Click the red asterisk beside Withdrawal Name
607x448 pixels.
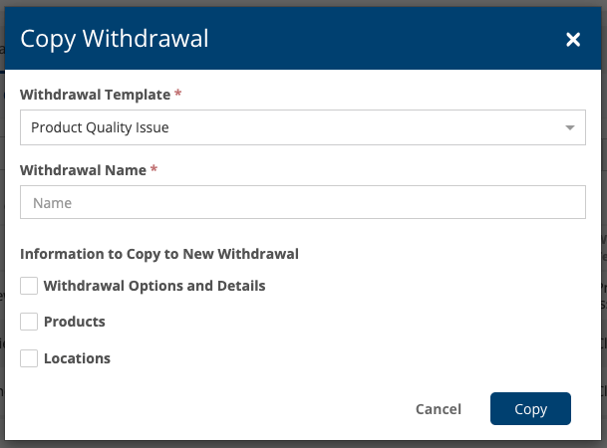pos(154,169)
